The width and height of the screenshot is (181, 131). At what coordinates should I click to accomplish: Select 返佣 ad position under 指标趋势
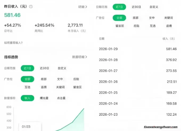tap(44, 87)
